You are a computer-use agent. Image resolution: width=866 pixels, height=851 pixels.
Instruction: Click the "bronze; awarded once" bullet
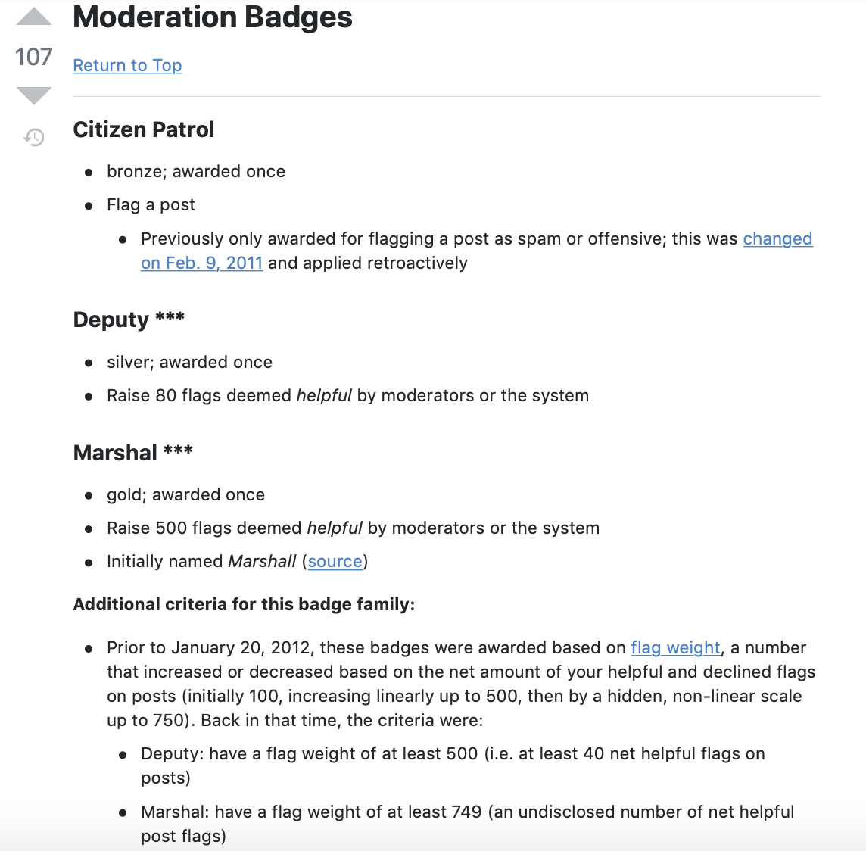coord(196,172)
